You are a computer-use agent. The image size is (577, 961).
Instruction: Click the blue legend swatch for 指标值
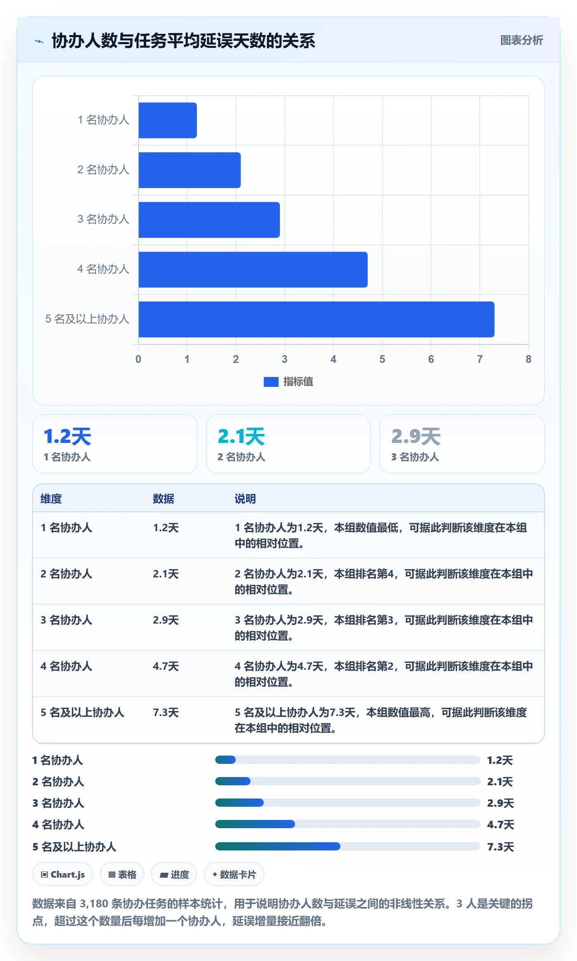[x=271, y=382]
